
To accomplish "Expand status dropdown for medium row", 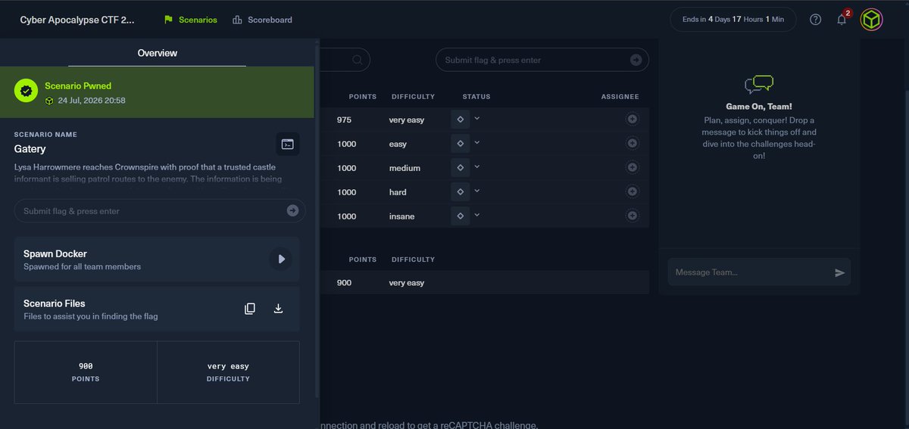I will pos(477,166).
